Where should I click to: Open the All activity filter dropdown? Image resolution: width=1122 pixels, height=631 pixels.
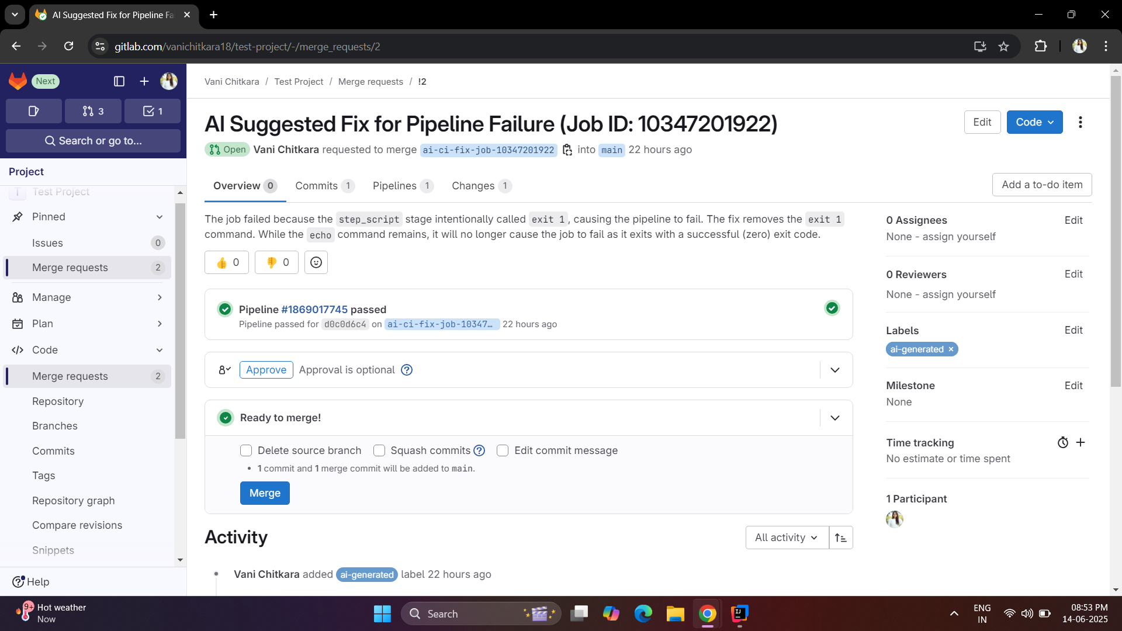pyautogui.click(x=787, y=538)
